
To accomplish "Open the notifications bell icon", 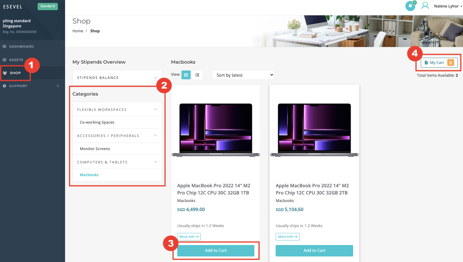I will coord(410,6).
